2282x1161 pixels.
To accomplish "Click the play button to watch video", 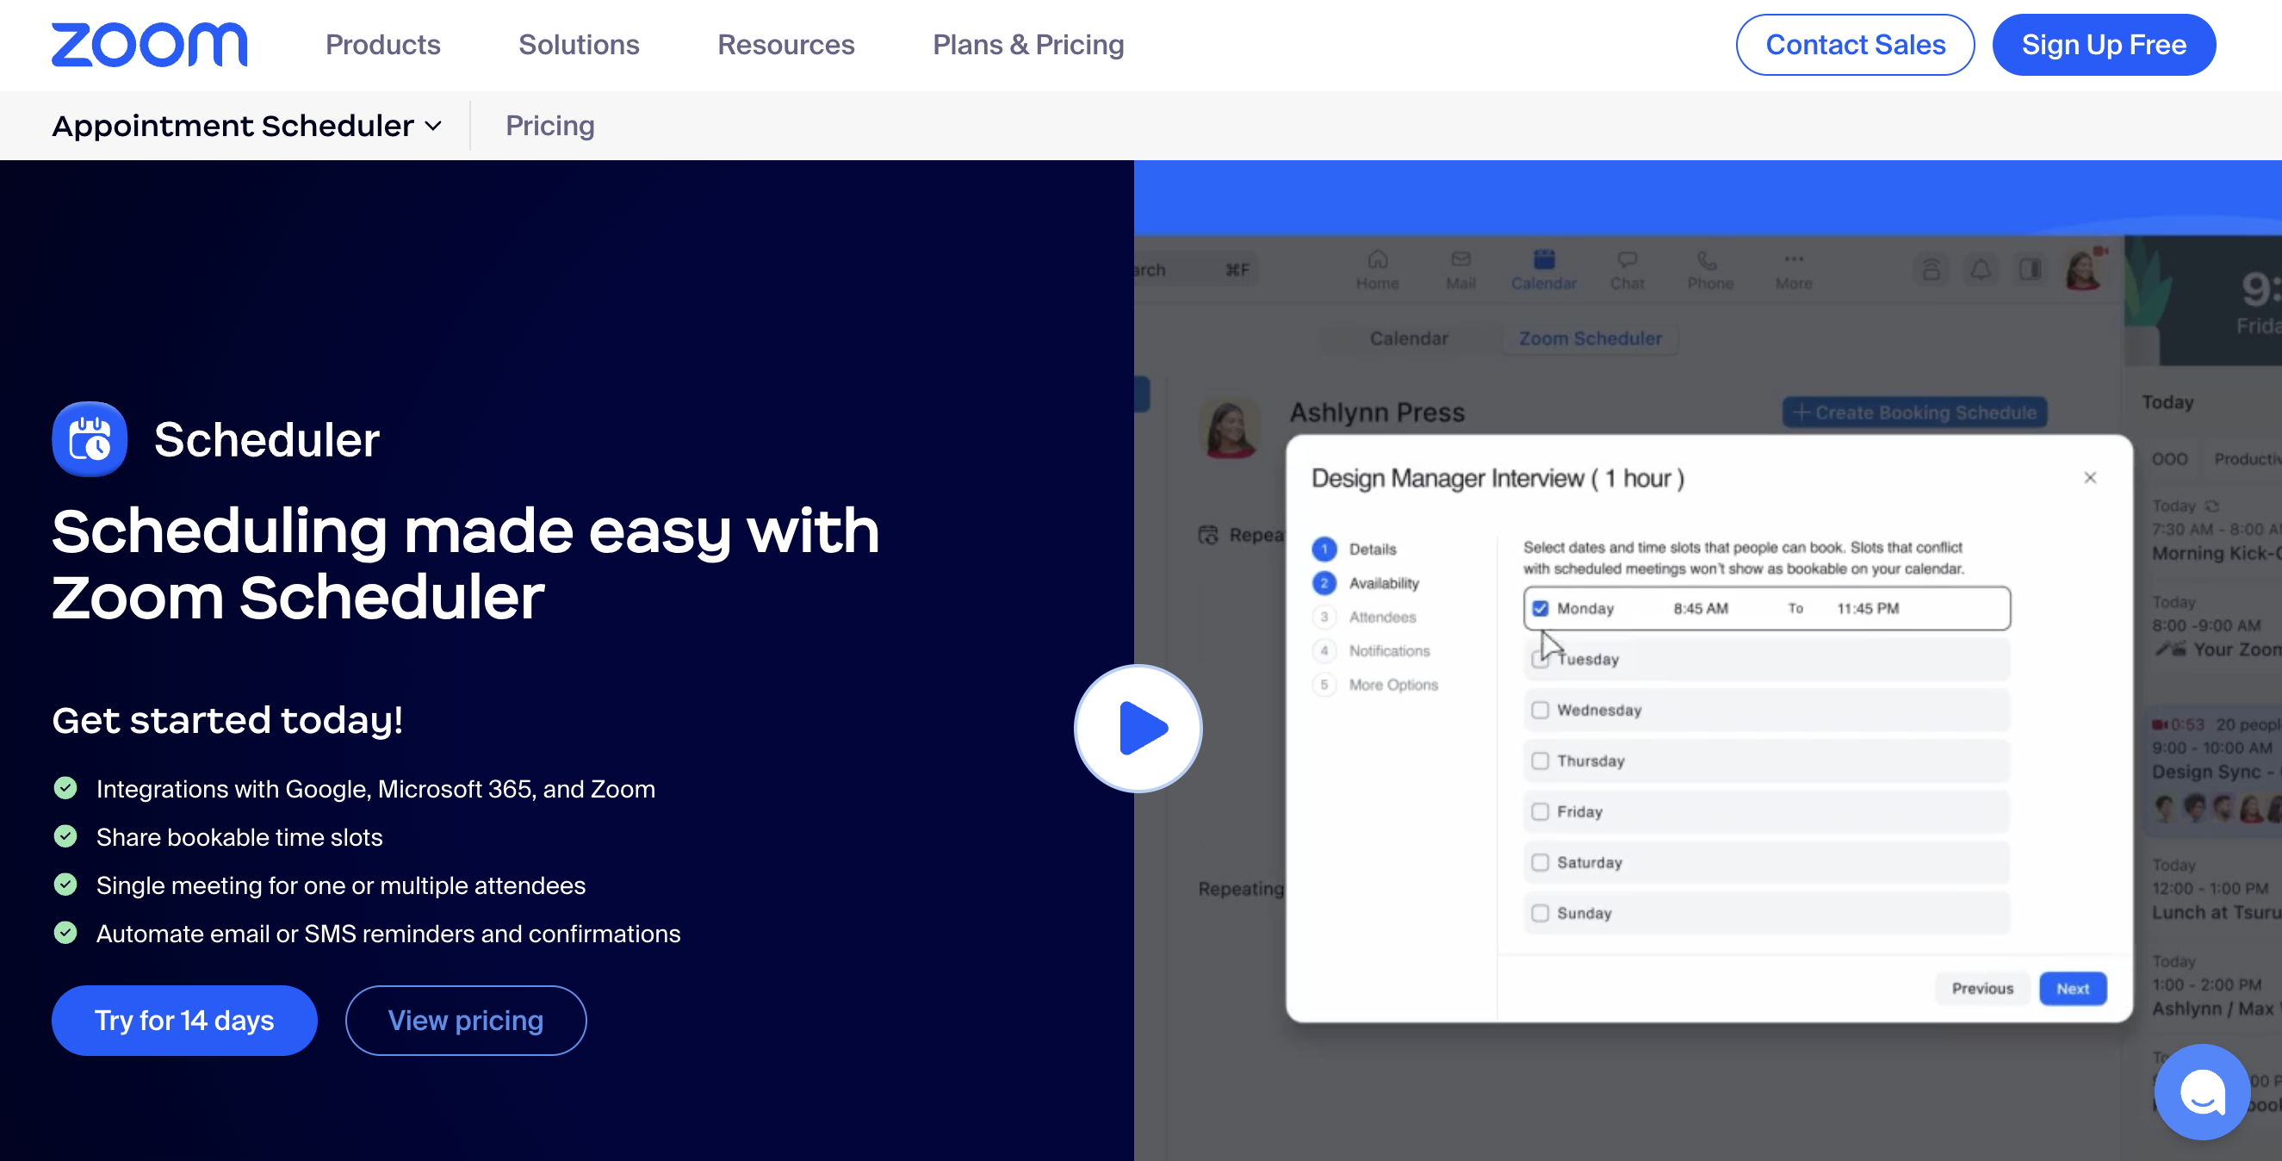I will [1139, 727].
